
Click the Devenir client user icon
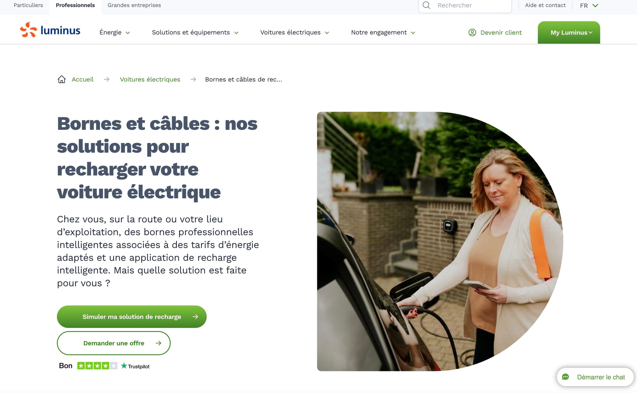click(x=472, y=32)
